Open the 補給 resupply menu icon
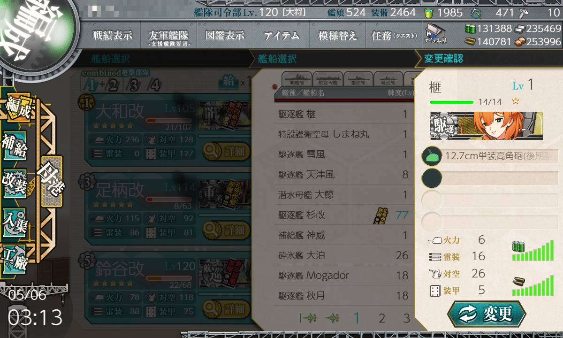Image resolution: width=563 pixels, height=338 pixels. 15,146
